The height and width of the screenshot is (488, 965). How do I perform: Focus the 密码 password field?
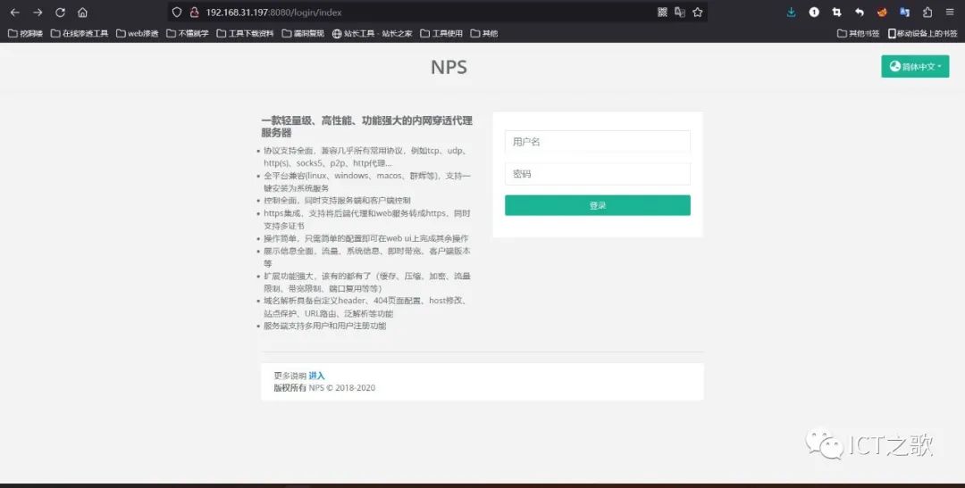tap(598, 174)
